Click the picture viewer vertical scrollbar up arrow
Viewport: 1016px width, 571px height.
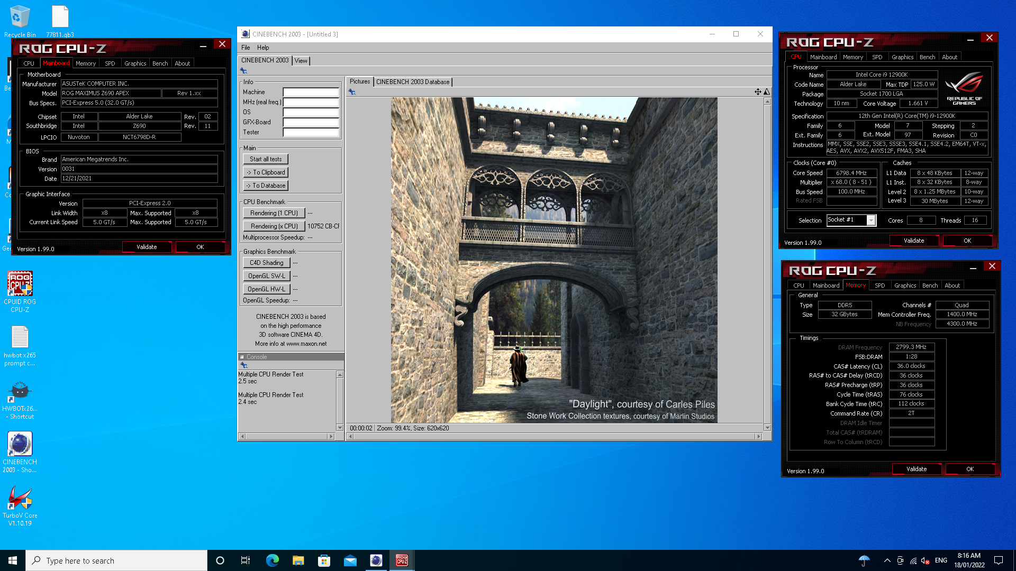coord(767,102)
